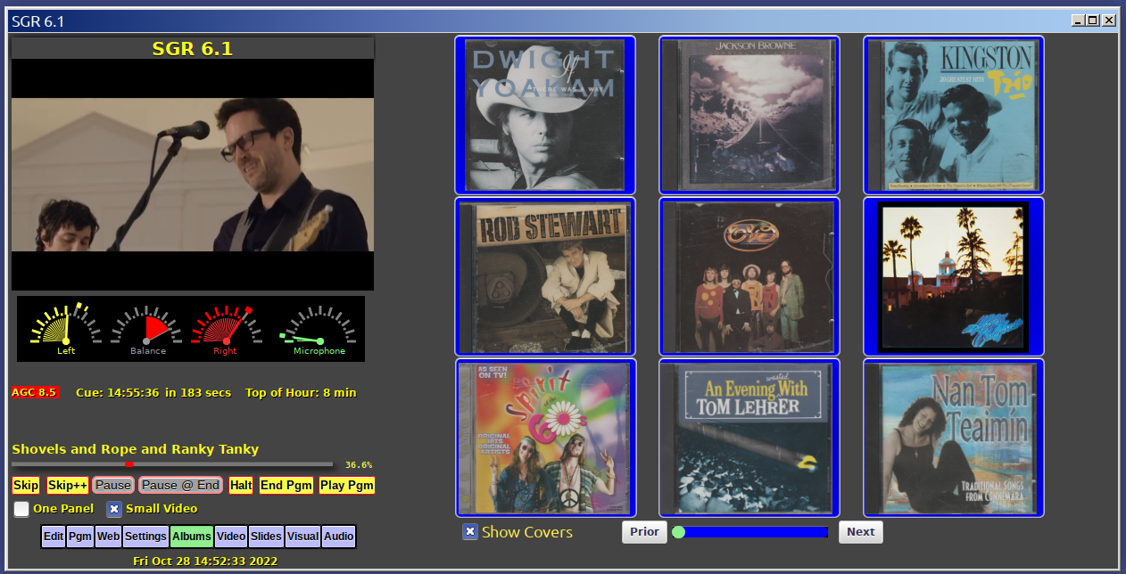Image resolution: width=1126 pixels, height=574 pixels.
Task: Click the Shovels and Rope track title
Action: [136, 449]
